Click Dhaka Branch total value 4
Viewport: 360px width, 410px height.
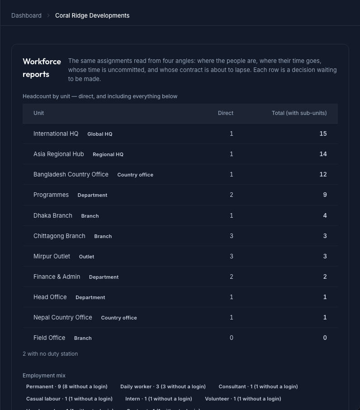click(x=325, y=216)
